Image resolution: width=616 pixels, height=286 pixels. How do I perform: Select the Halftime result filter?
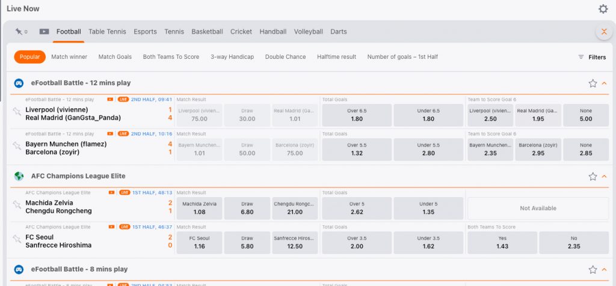click(x=337, y=57)
